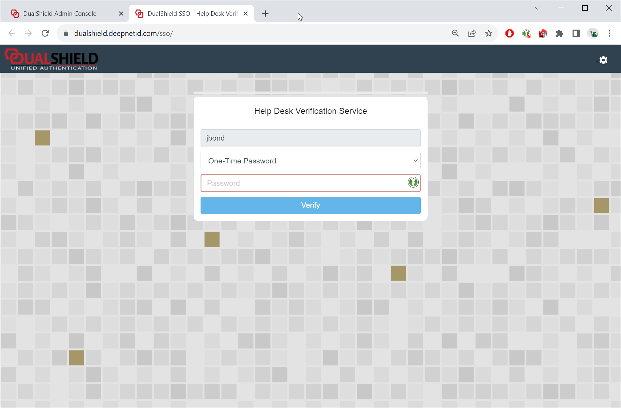Switch to DualShield Admin Console tab
The width and height of the screenshot is (621, 408).
point(60,14)
